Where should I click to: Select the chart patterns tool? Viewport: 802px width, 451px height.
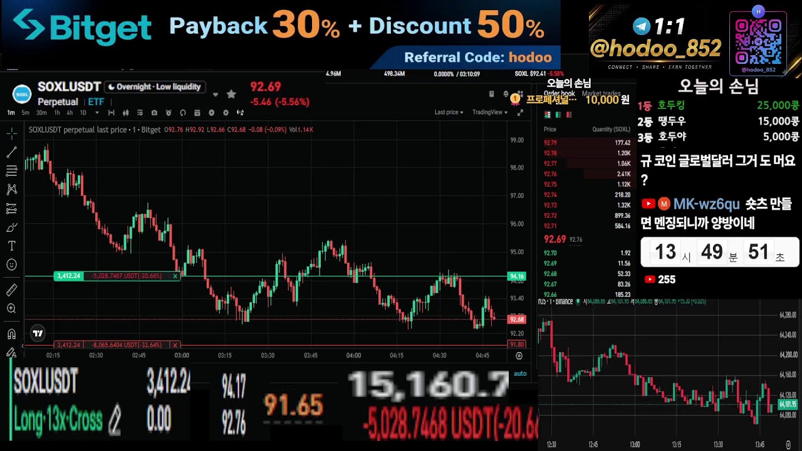(11, 190)
